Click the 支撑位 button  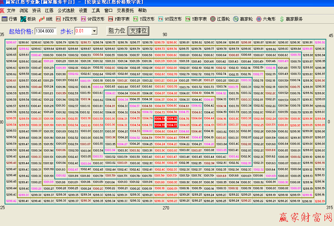coord(138,31)
